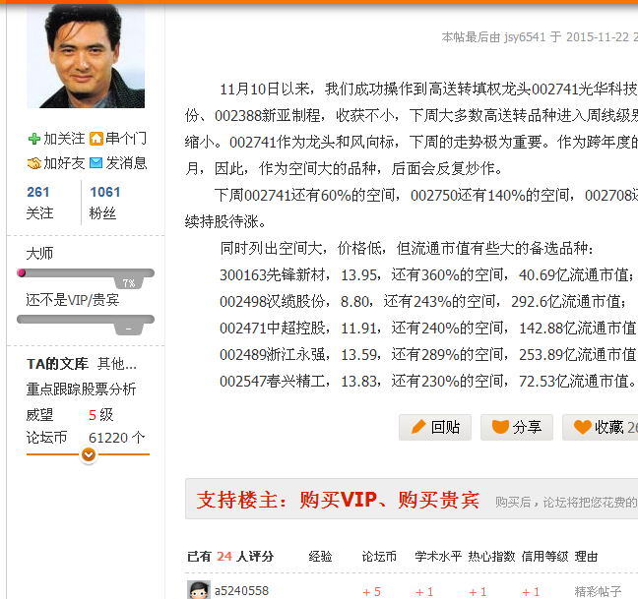
Task: Click 24 raters count link
Action: click(x=224, y=556)
